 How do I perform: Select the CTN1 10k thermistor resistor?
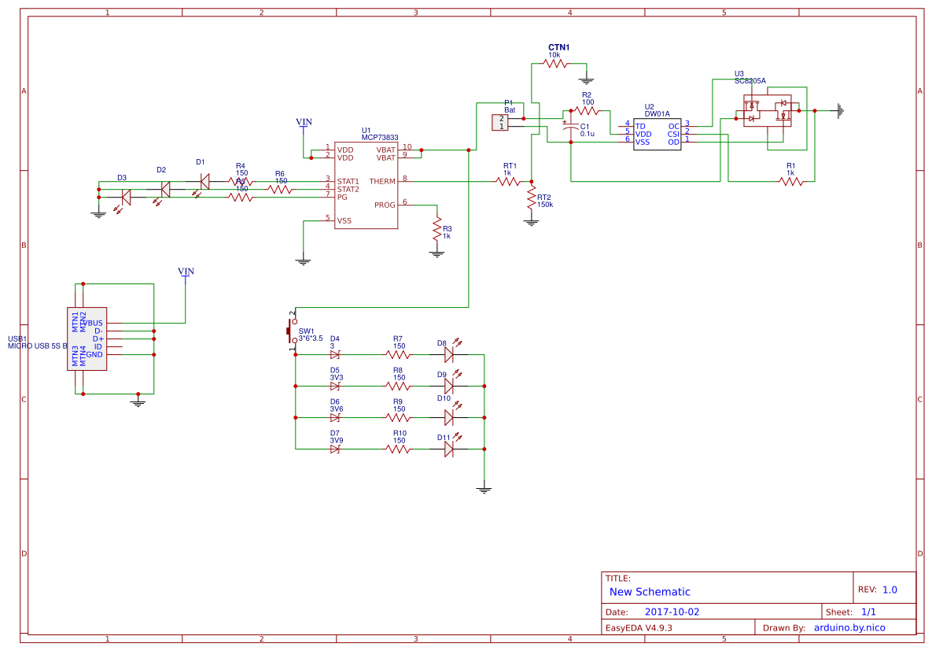[554, 64]
